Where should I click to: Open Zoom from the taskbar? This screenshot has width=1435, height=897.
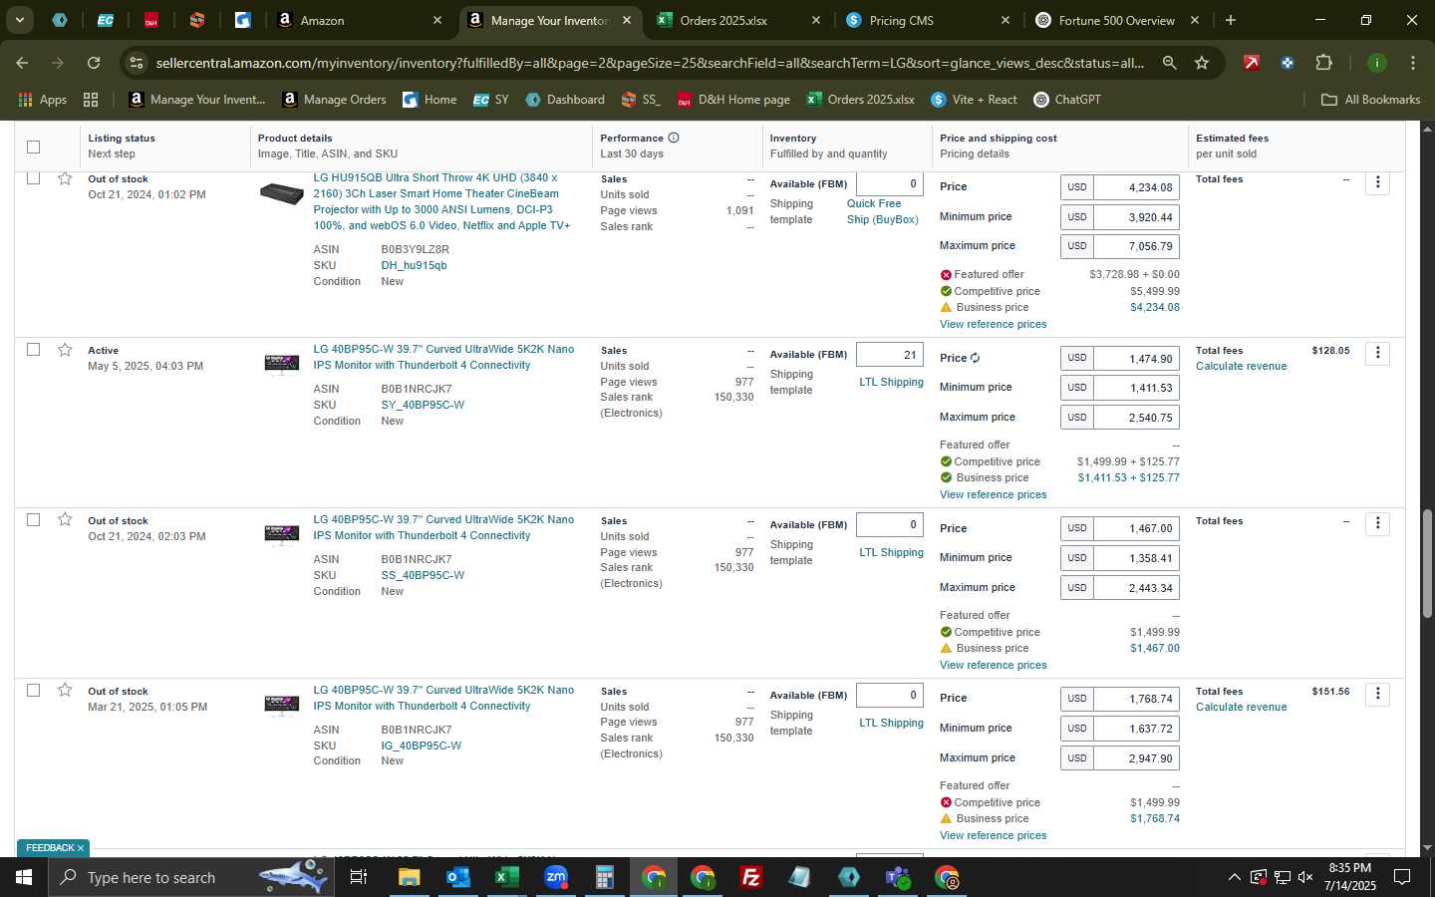click(x=556, y=877)
